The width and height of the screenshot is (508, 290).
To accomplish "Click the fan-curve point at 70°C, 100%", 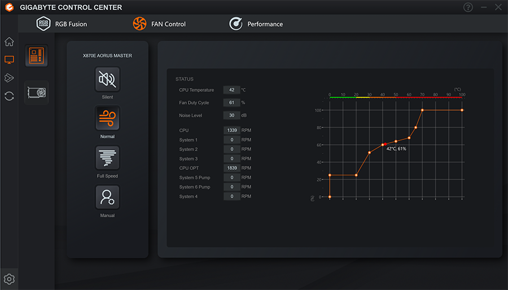I will tap(422, 110).
